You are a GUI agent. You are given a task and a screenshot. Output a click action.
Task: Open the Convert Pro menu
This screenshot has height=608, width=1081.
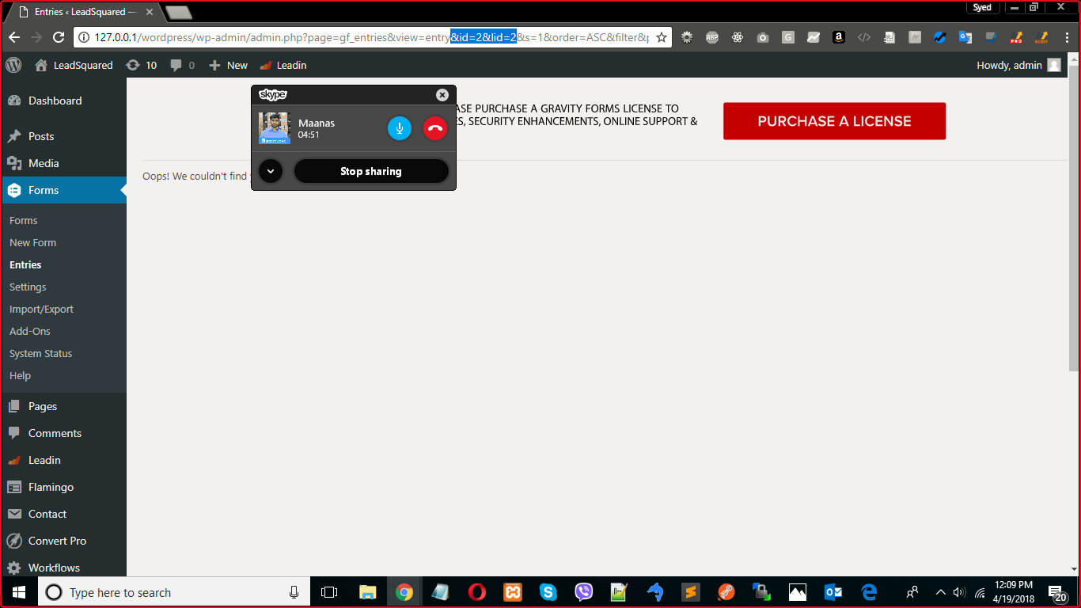click(x=63, y=541)
